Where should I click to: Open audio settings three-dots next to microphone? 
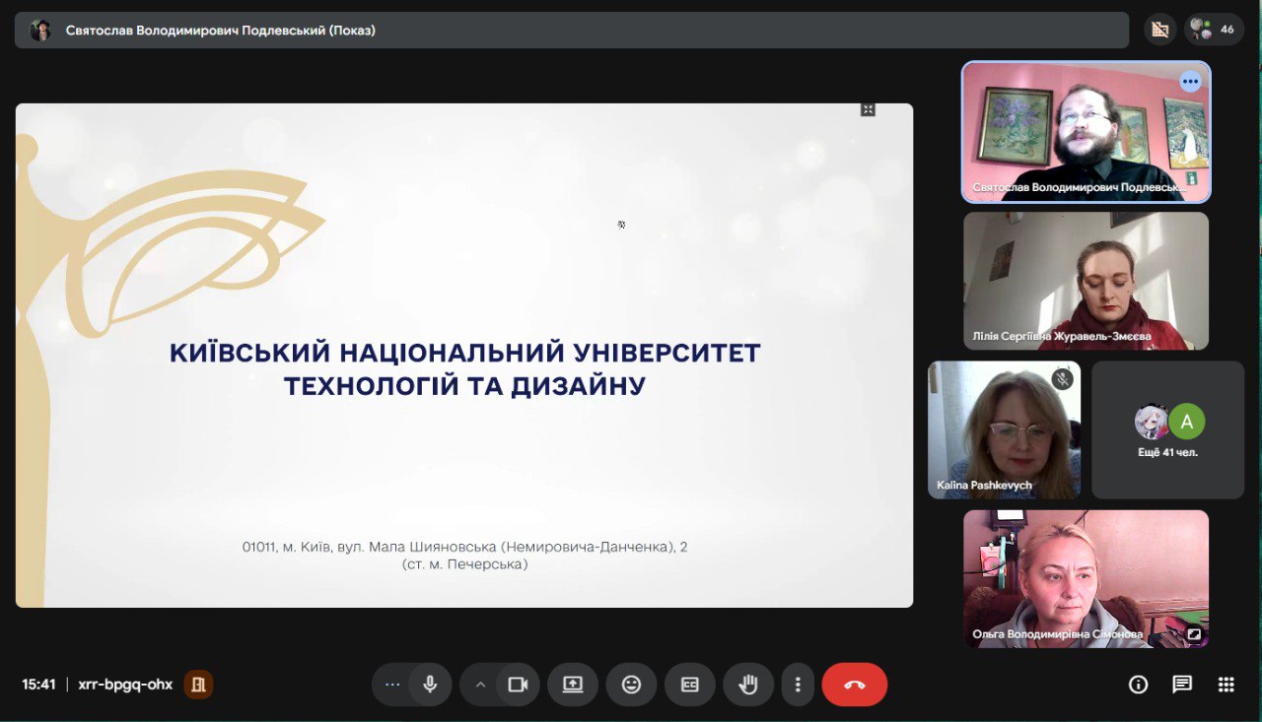coord(392,685)
